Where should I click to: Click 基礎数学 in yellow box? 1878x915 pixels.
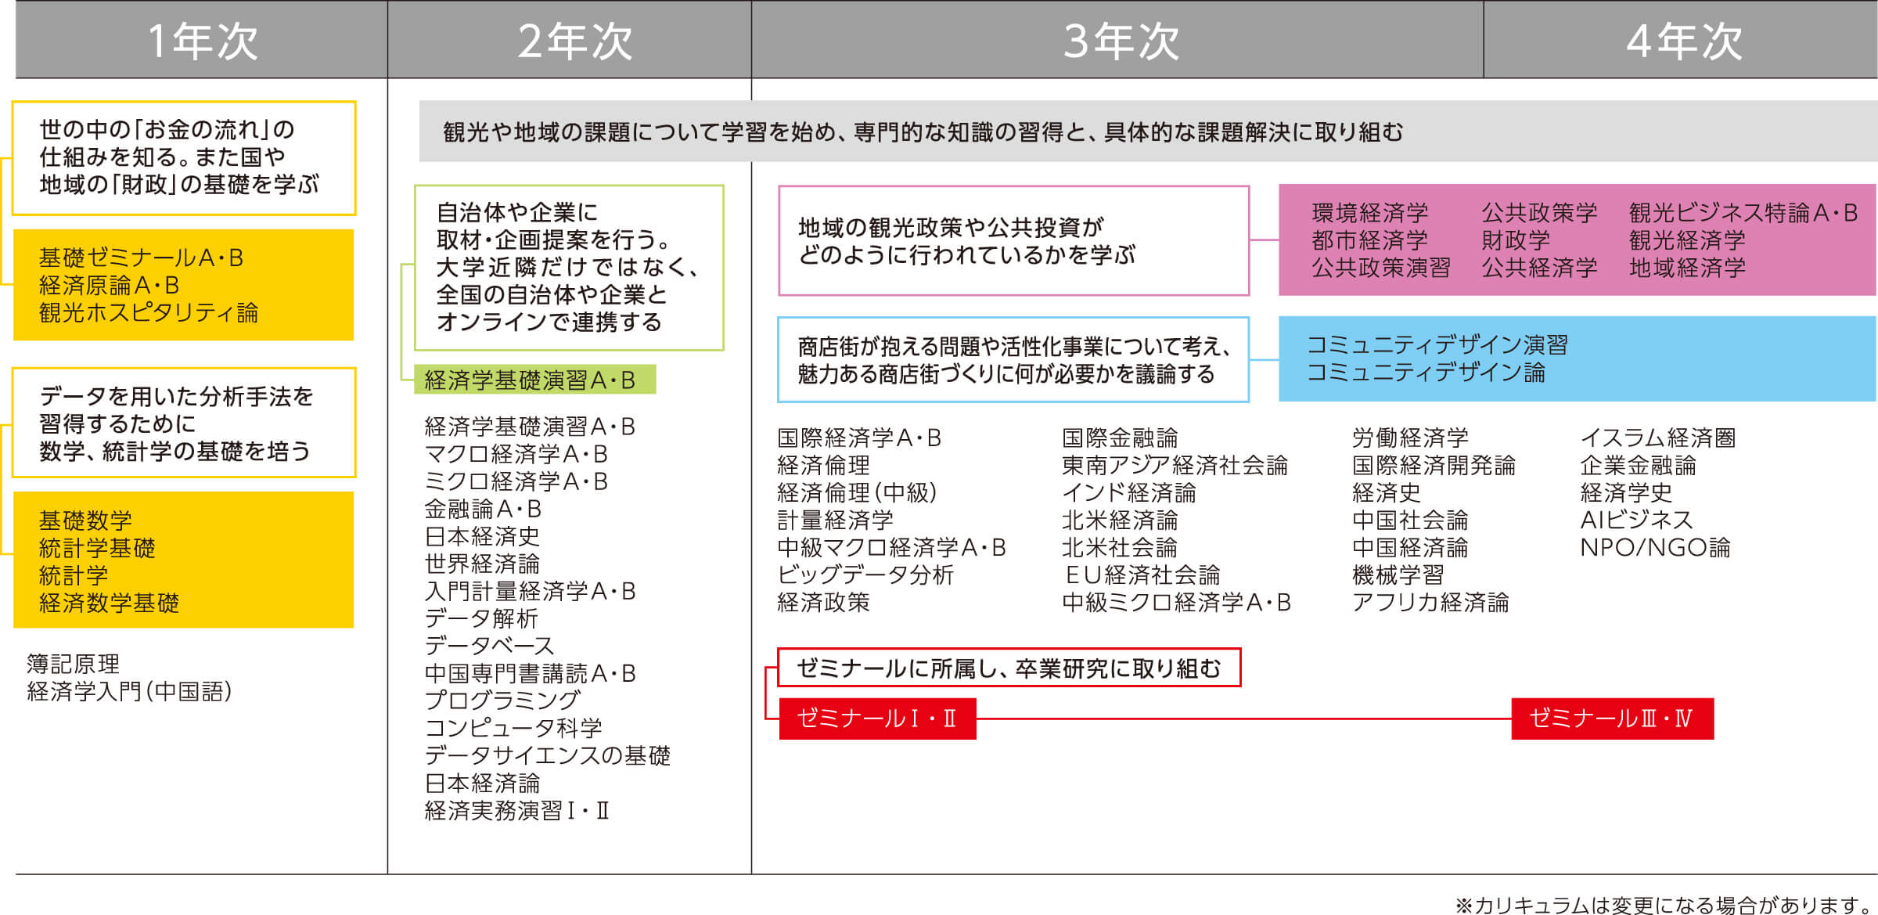pyautogui.click(x=85, y=521)
